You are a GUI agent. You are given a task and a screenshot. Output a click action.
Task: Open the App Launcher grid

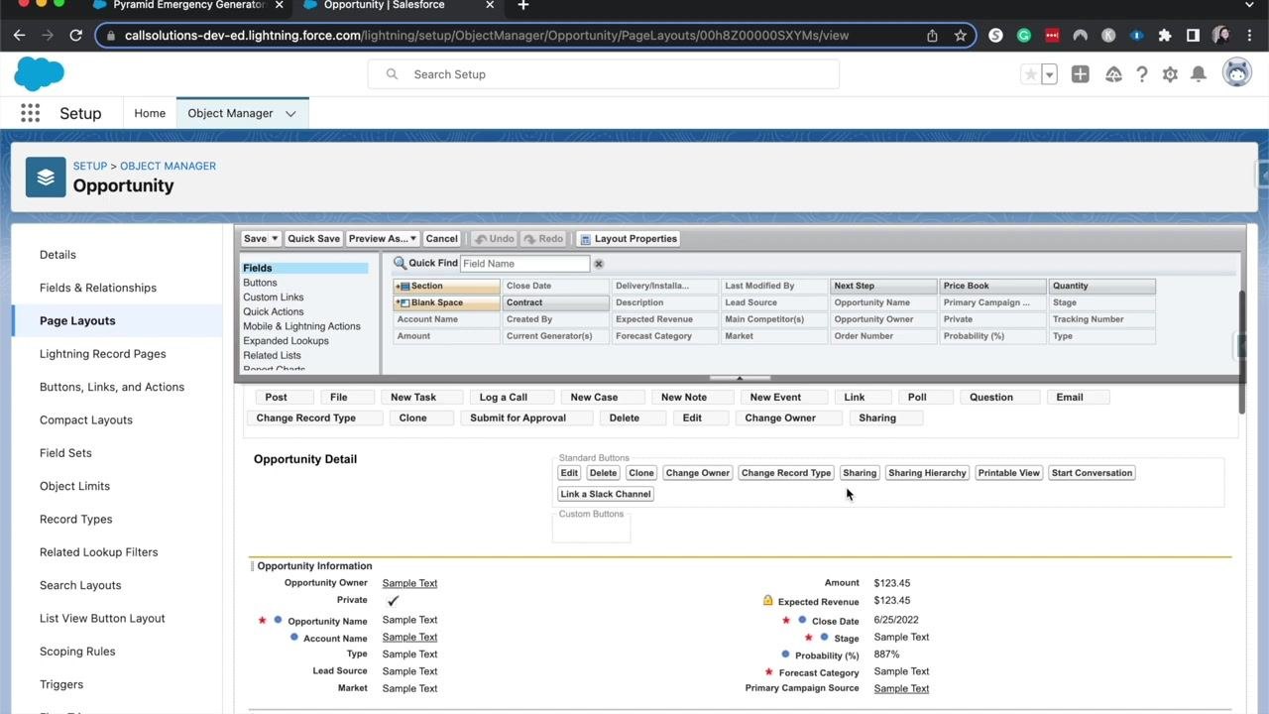pos(30,113)
